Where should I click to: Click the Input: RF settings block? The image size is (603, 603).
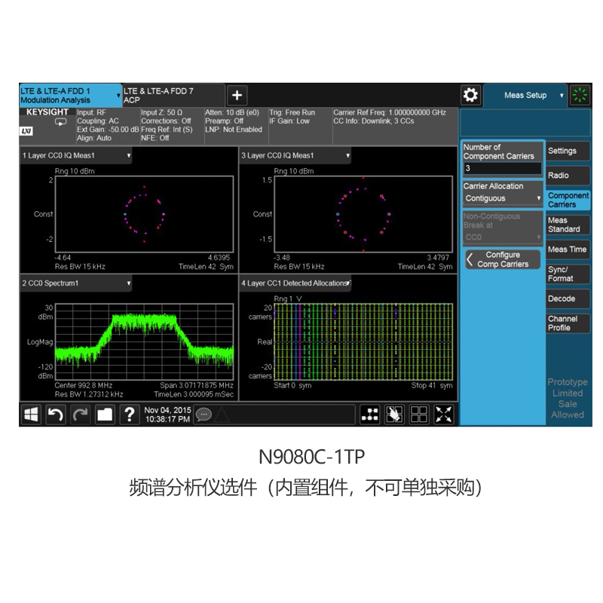pos(107,125)
